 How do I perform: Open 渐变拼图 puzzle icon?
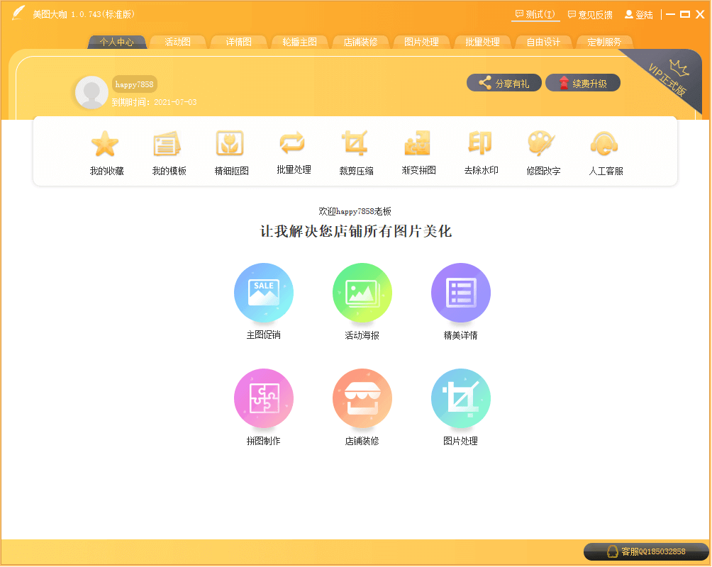(x=417, y=143)
